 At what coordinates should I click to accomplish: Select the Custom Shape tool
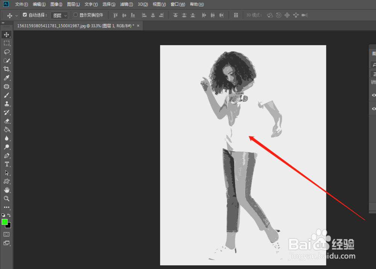[6, 181]
